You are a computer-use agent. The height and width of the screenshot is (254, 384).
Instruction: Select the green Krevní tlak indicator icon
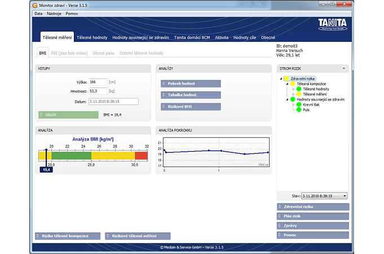(299, 104)
